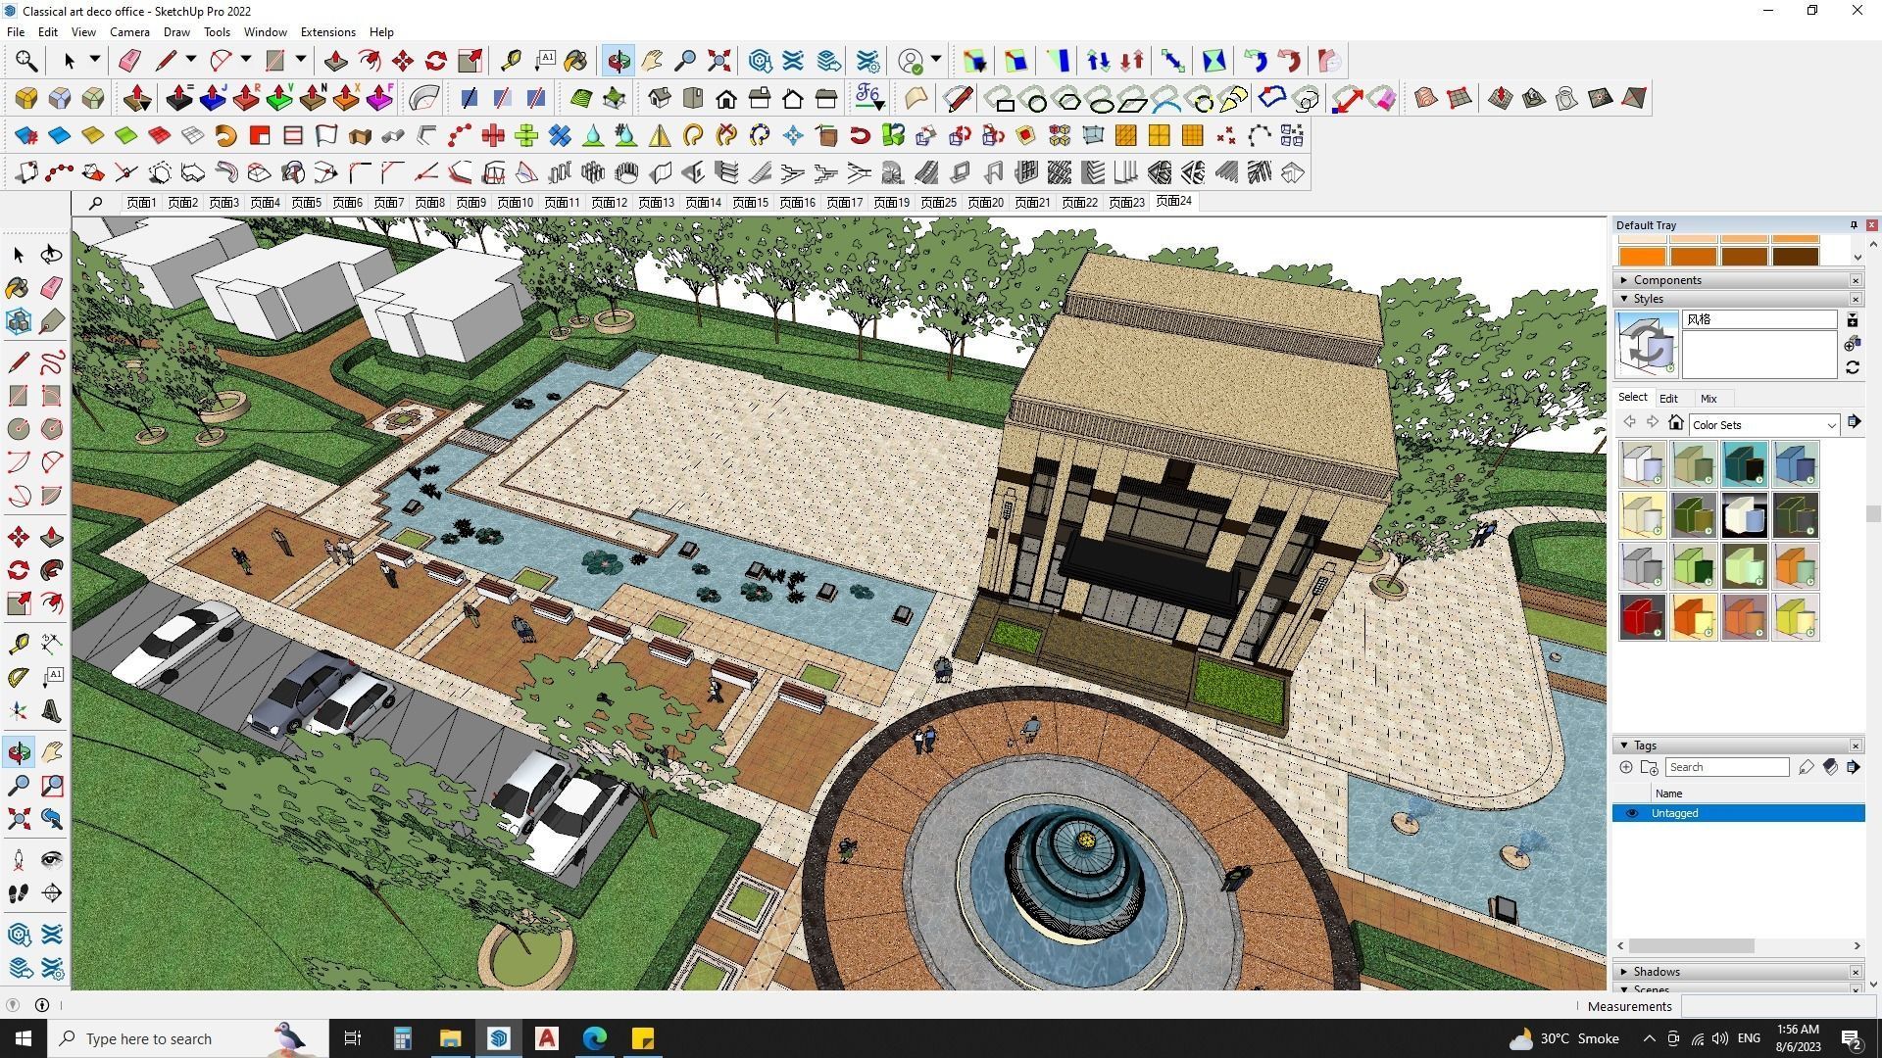Toggle pin on Default Tray

(1854, 225)
